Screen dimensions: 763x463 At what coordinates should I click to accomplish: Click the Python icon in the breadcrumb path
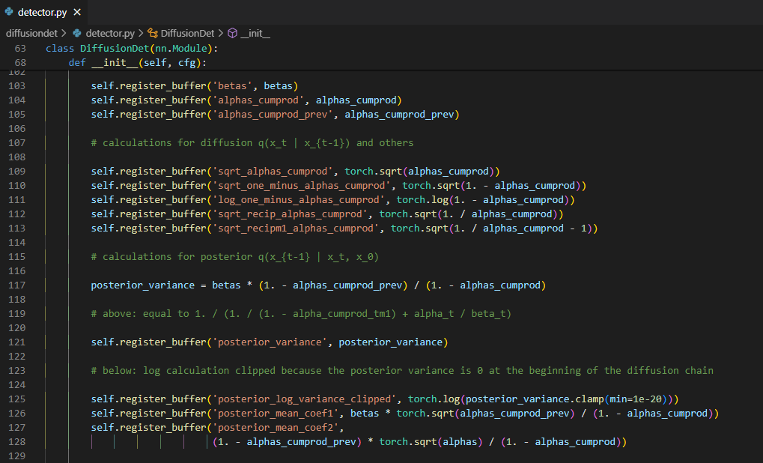click(x=76, y=34)
